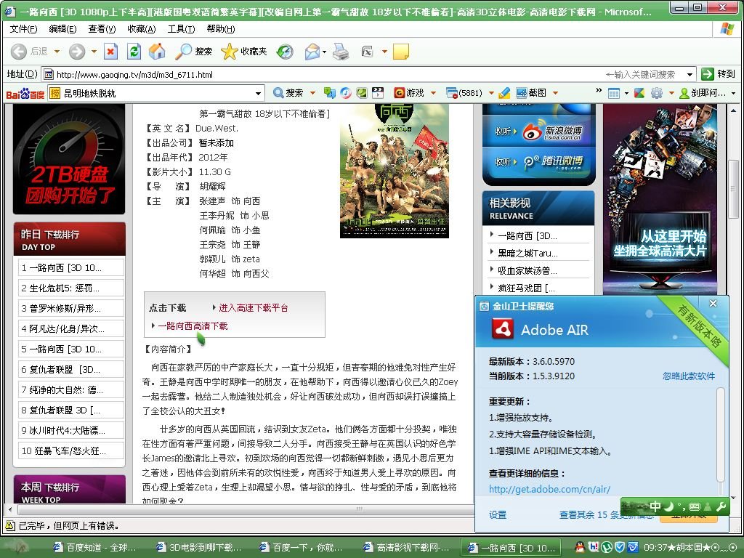
Task: Refresh the page with the green Refresh icon
Action: [x=134, y=52]
